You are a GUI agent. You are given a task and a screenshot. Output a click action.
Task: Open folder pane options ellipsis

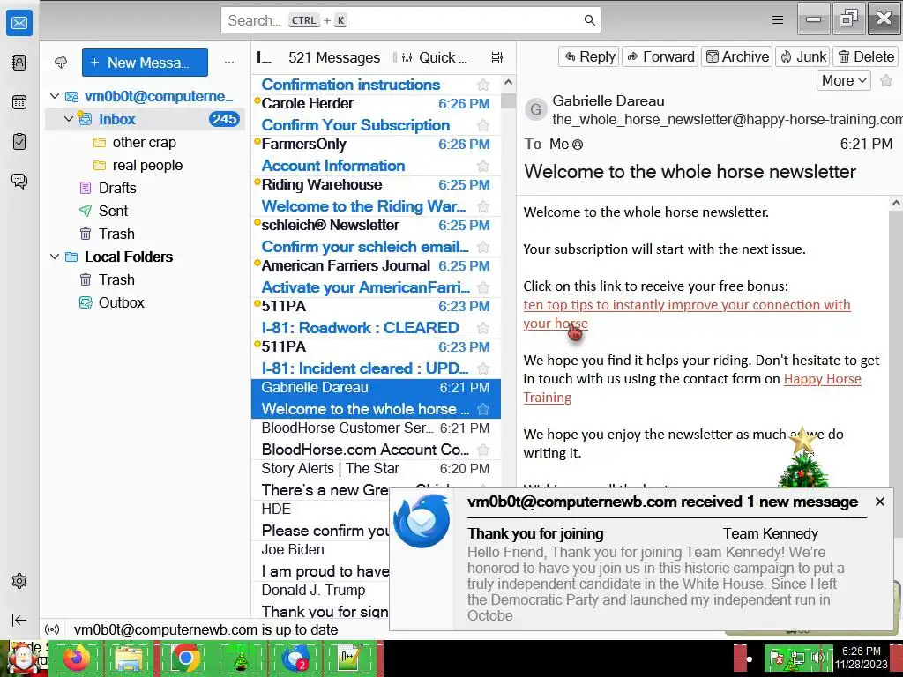point(229,63)
